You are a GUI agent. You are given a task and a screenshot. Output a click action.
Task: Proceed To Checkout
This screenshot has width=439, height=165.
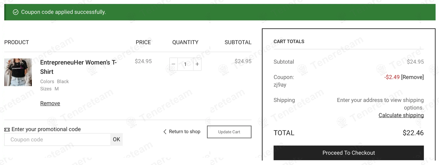[349, 153]
